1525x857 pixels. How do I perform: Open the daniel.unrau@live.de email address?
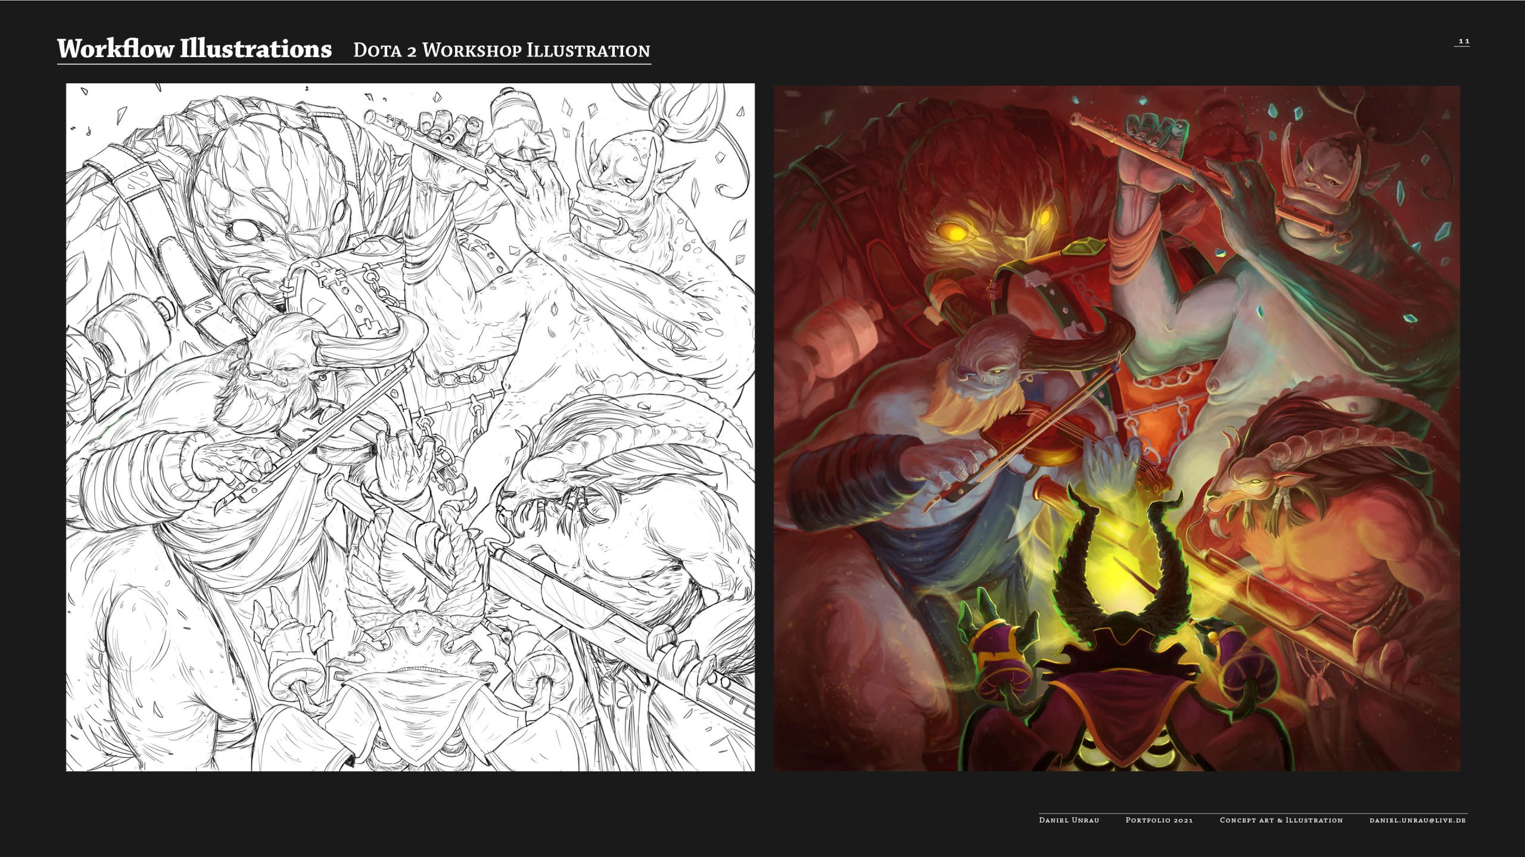click(x=1418, y=820)
